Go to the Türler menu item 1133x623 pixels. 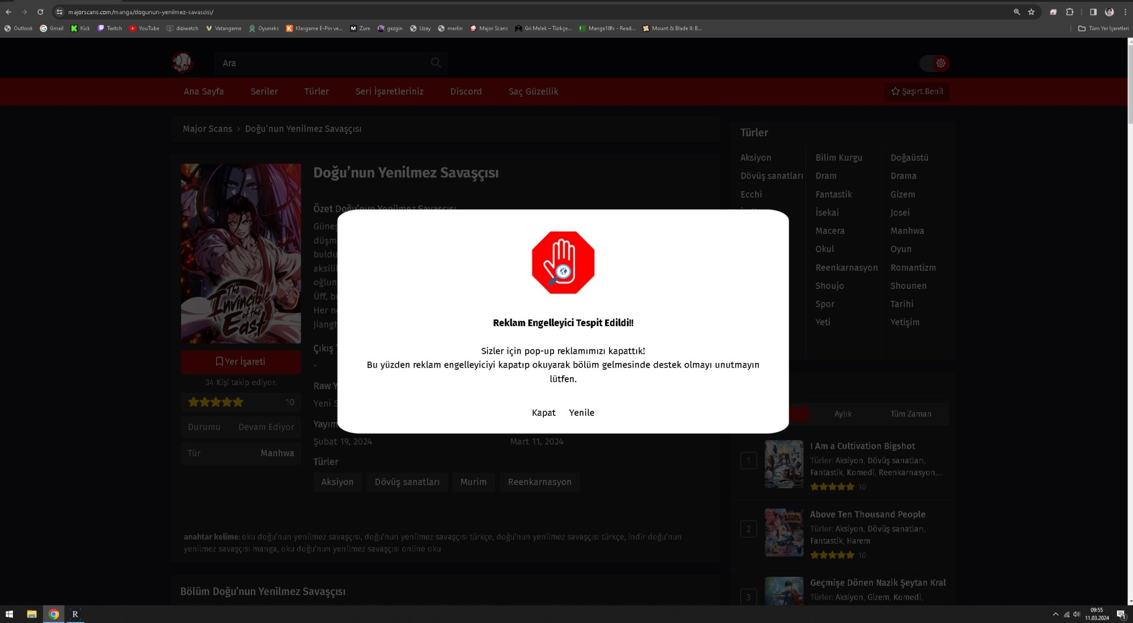316,92
